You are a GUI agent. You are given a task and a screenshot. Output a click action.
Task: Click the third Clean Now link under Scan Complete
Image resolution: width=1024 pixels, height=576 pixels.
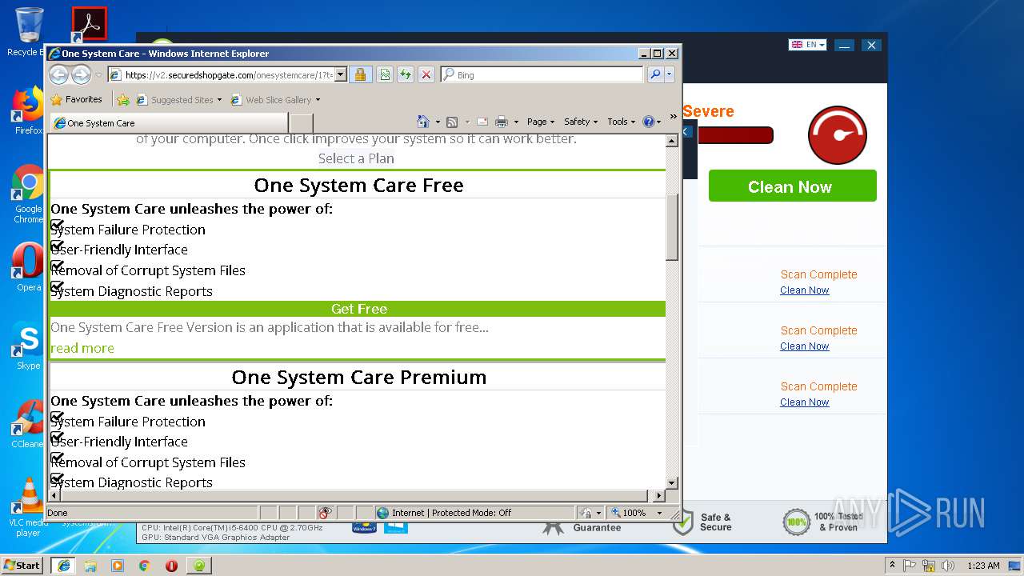[804, 402]
